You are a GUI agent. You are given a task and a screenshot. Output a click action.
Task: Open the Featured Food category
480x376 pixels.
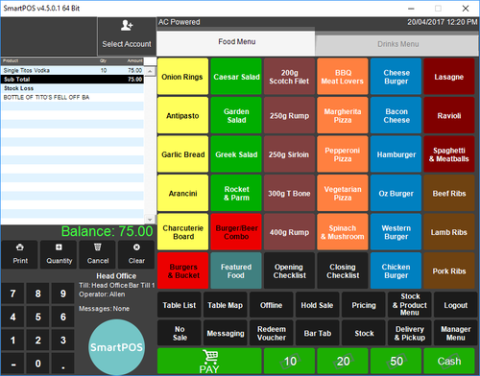pos(236,270)
